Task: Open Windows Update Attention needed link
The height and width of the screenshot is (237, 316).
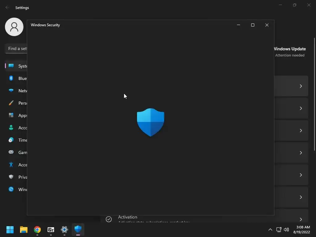Action: [x=290, y=52]
